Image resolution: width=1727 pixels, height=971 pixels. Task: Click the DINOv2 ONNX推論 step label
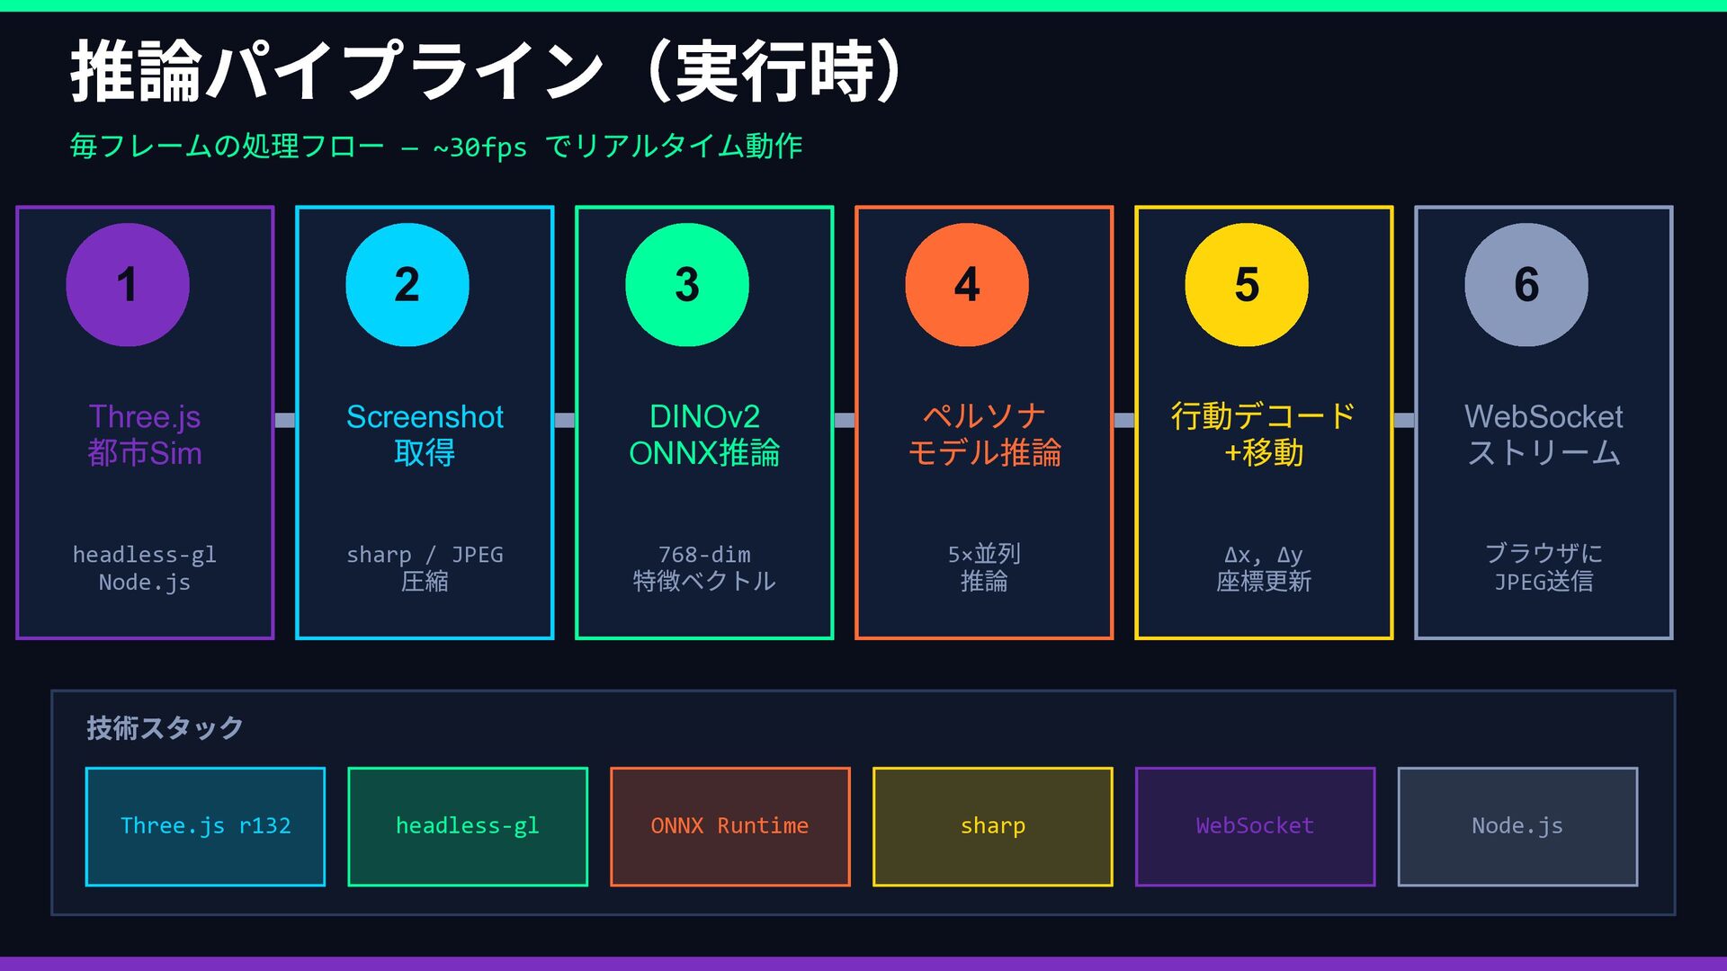tap(704, 434)
